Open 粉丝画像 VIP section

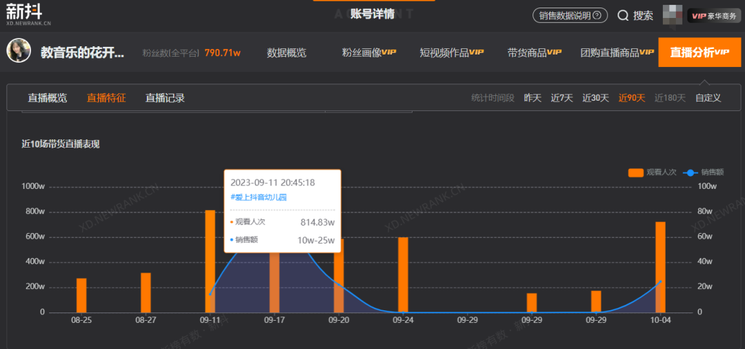[369, 52]
